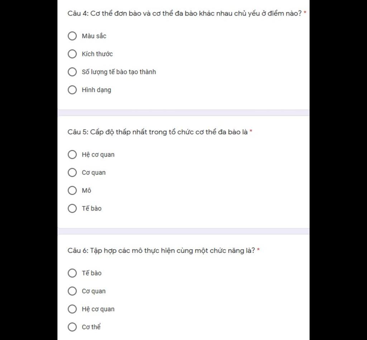Screen dimensions: 367x340
Task: Click the divider between Câu 4 and Câu 5
Action: (x=183, y=113)
